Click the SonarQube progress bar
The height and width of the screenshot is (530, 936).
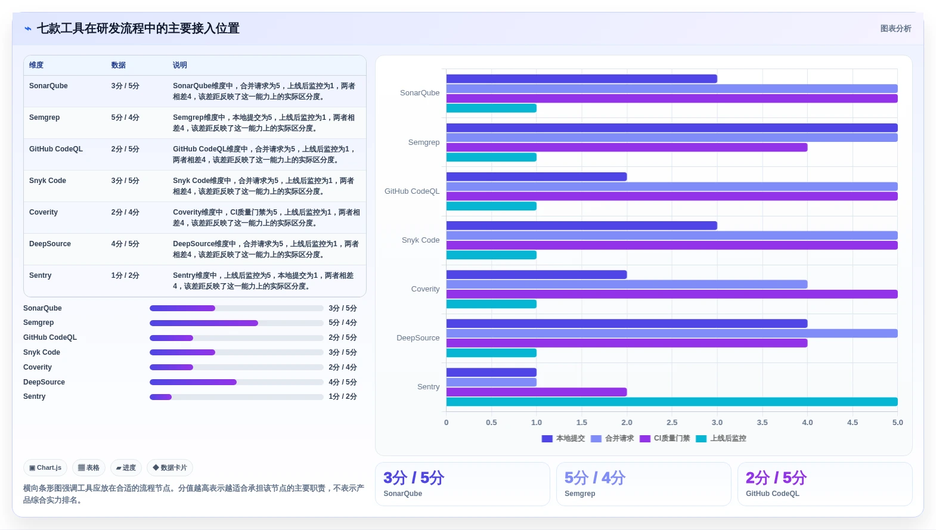[x=236, y=308]
